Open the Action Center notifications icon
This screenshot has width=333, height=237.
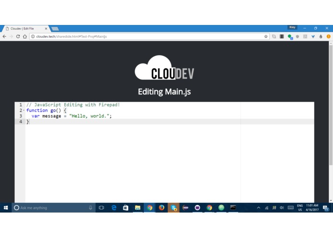tap(326, 208)
